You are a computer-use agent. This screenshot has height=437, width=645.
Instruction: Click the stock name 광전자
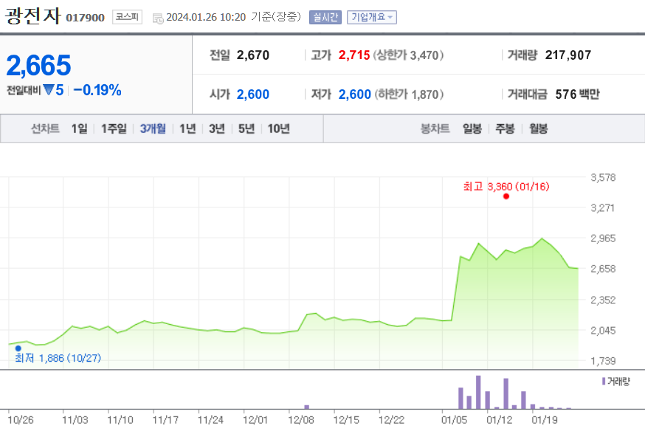(32, 15)
